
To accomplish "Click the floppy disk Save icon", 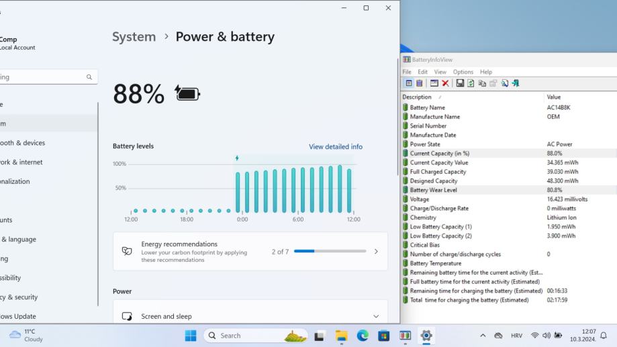I will (460, 83).
